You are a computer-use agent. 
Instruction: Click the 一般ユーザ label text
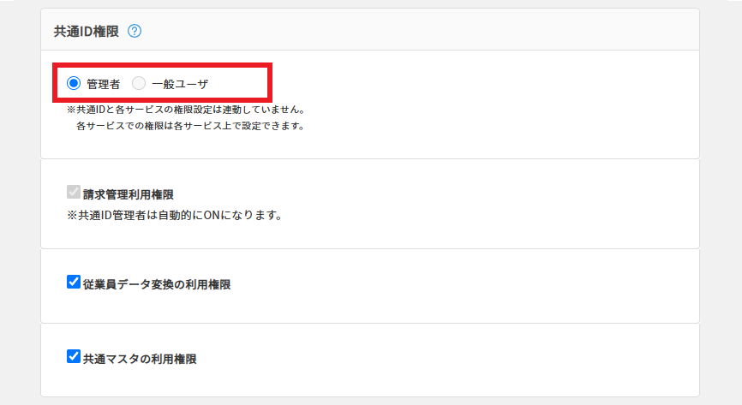click(x=180, y=84)
